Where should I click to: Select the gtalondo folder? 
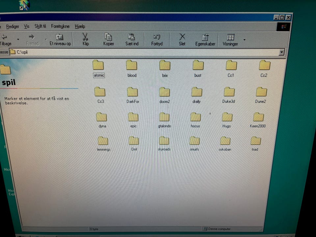click(164, 120)
